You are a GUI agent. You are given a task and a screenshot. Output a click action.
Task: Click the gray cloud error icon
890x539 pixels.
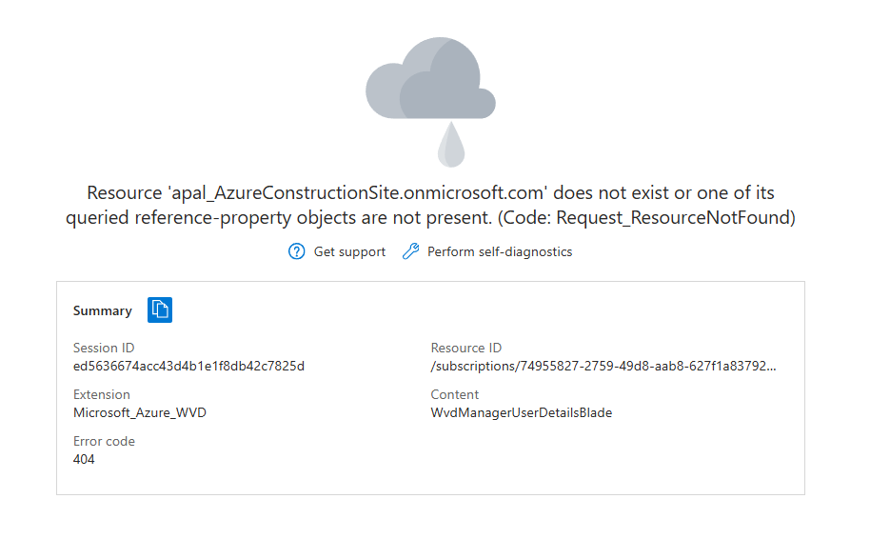[430, 81]
